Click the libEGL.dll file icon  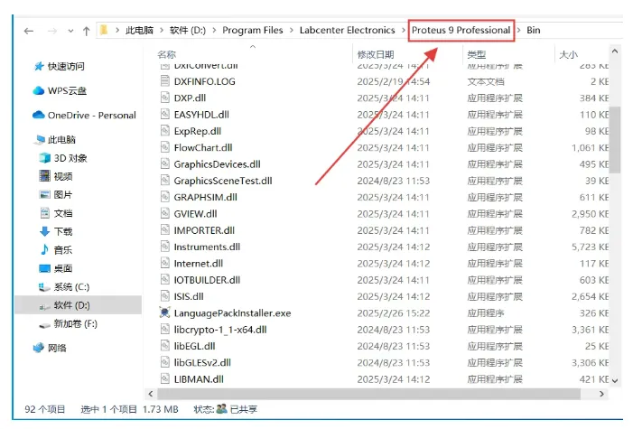tap(164, 346)
